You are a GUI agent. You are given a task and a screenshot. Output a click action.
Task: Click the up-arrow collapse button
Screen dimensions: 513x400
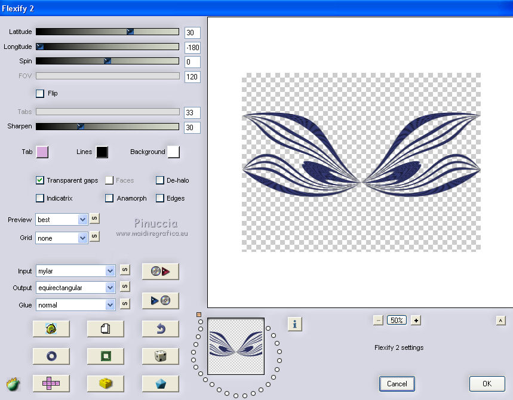point(500,321)
